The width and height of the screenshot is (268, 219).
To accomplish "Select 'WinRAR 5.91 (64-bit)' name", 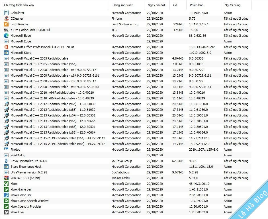I will pyautogui.click(x=25, y=178).
